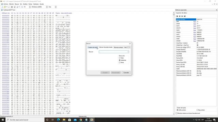
Task: Select Adelante search direction
Action: coord(123,60)
